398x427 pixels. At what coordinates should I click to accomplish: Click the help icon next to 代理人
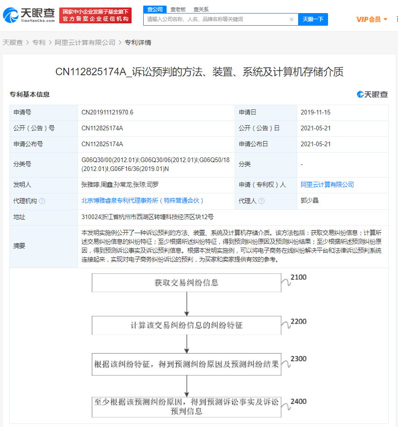(x=261, y=201)
